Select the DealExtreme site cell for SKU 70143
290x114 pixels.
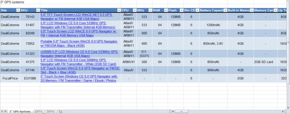pos(10,17)
